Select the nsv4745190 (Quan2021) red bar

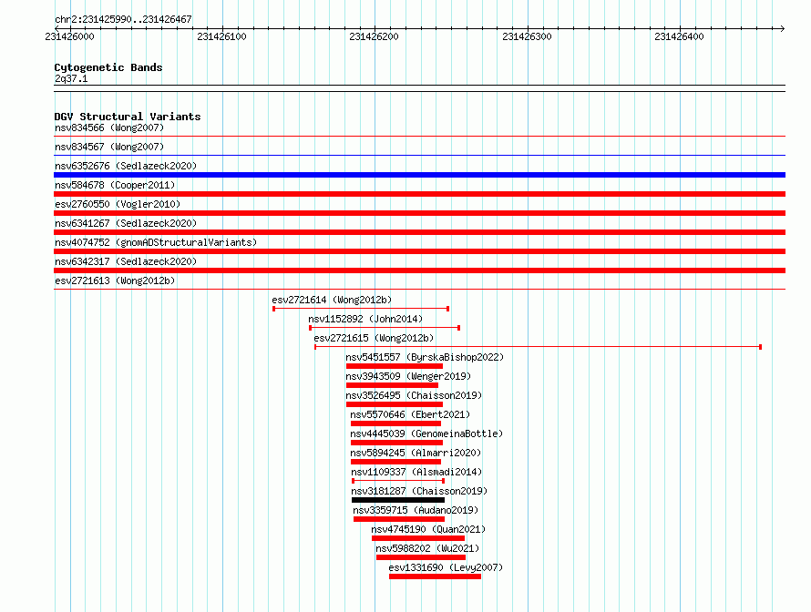(x=418, y=538)
